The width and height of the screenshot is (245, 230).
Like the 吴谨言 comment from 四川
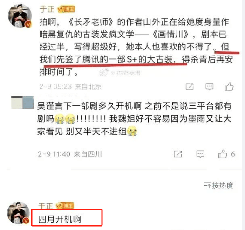(x=223, y=154)
